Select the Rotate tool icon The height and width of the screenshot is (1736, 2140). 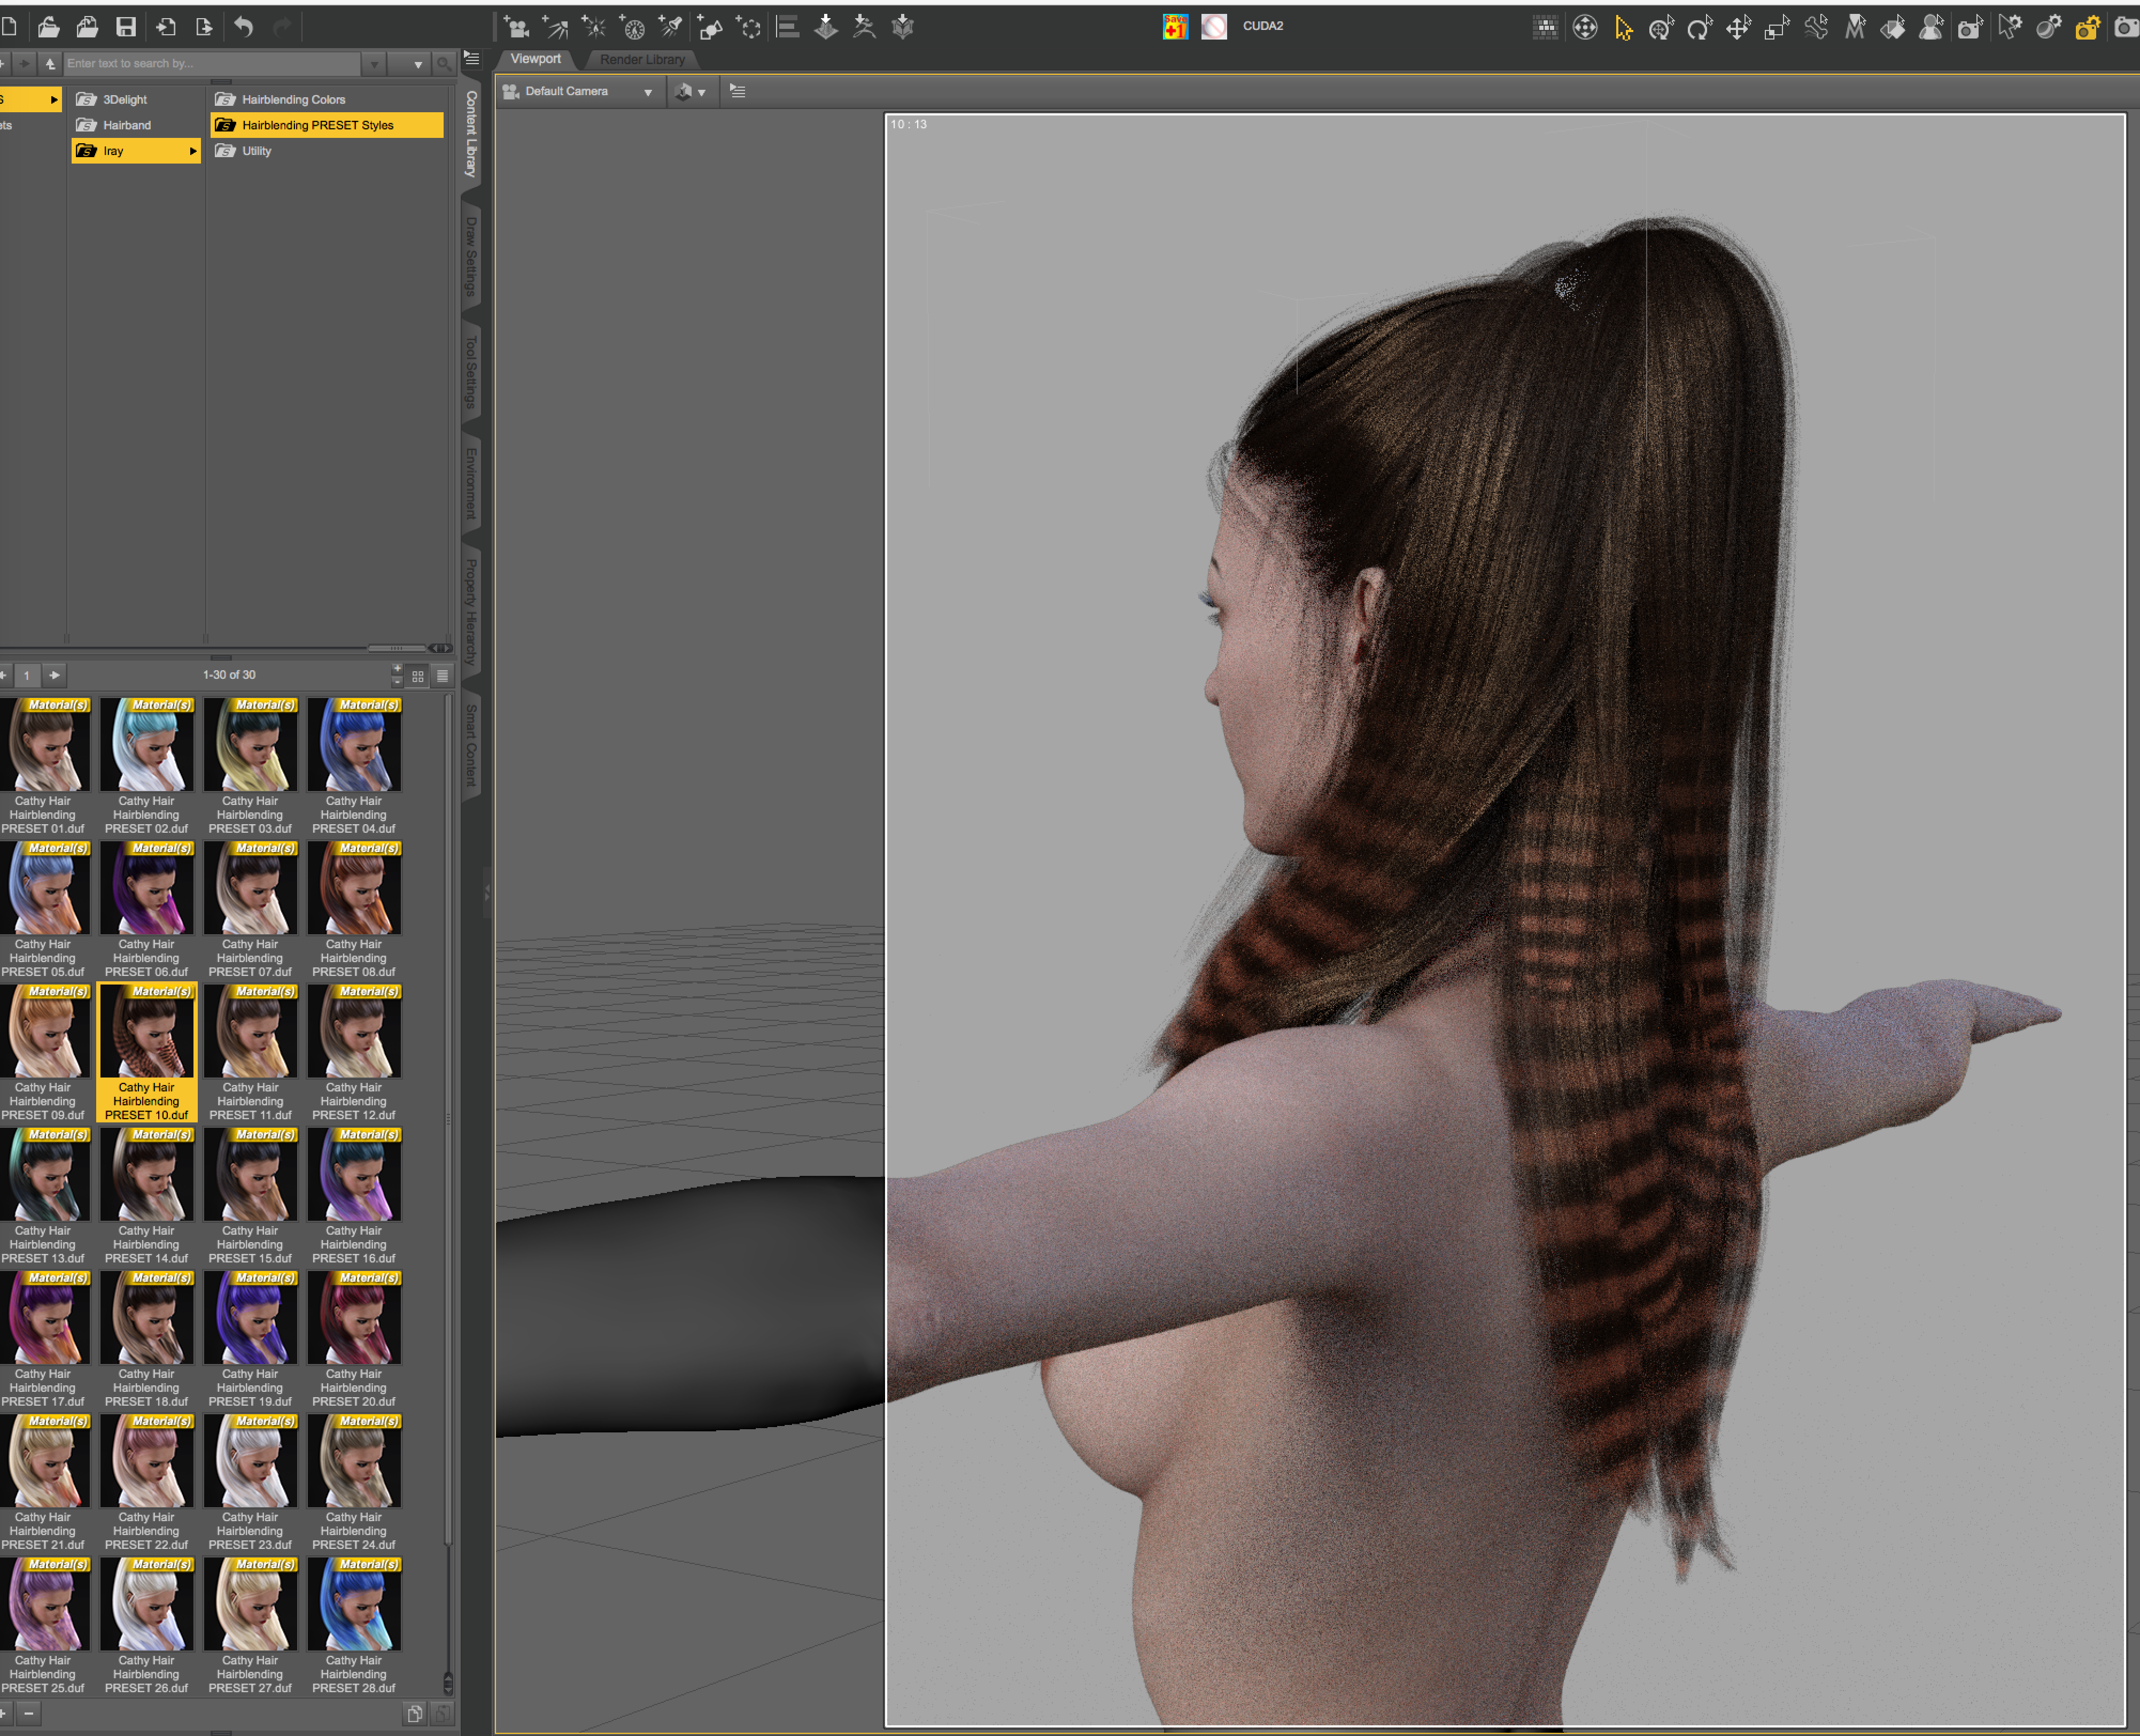pyautogui.click(x=1699, y=28)
